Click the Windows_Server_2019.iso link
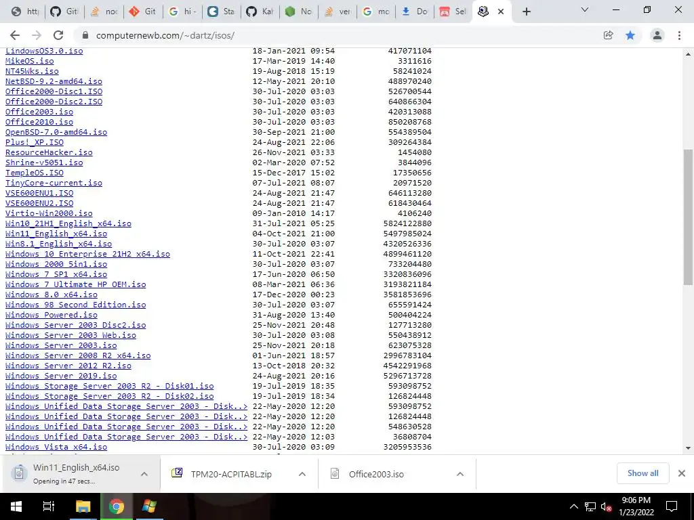The width and height of the screenshot is (694, 520). [61, 376]
